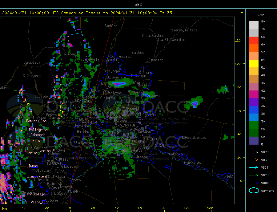Click the C_Guido place label
The image size is (277, 212).
[x=41, y=96]
